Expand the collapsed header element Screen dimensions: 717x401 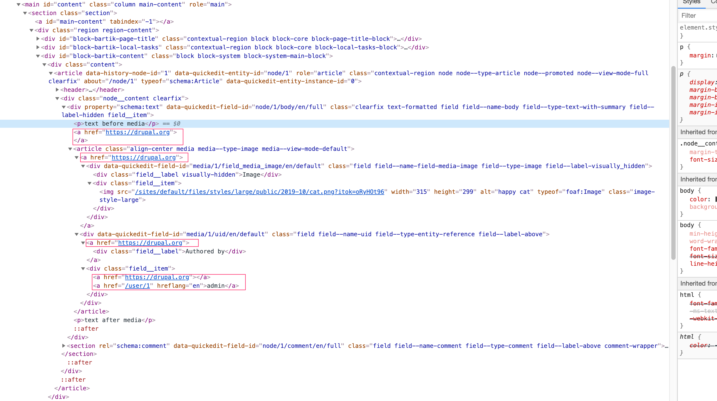click(x=57, y=90)
